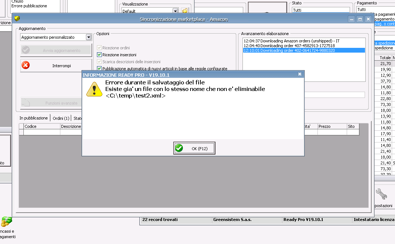The image size is (395, 244).
Task: Click the Sito column header
Action: click(x=353, y=126)
